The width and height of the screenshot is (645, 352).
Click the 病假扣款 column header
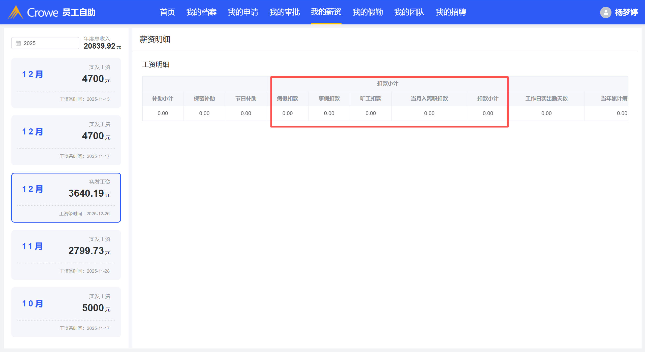pyautogui.click(x=287, y=98)
